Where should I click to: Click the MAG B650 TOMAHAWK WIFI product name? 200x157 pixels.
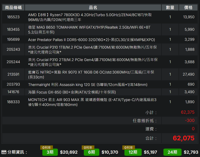[x=89, y=30]
